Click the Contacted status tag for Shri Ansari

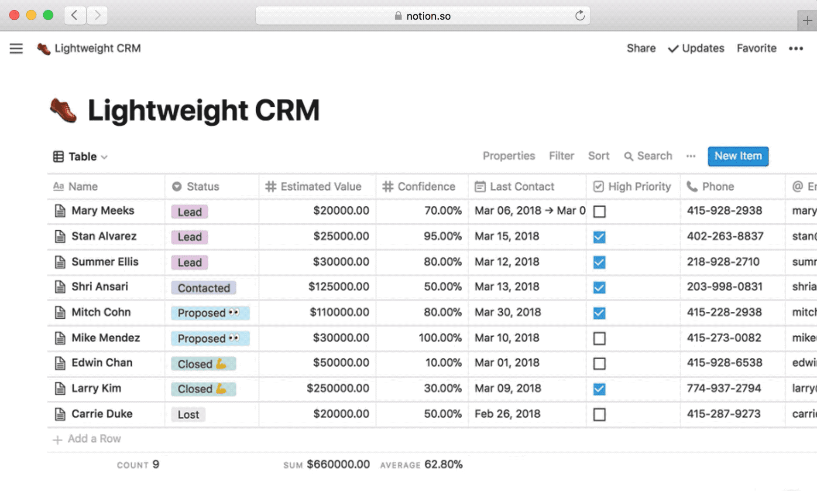(203, 288)
